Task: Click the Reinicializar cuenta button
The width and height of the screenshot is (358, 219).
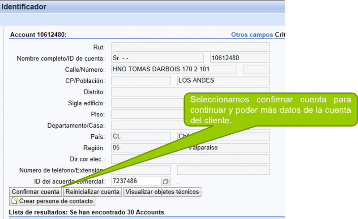Action: point(92,192)
